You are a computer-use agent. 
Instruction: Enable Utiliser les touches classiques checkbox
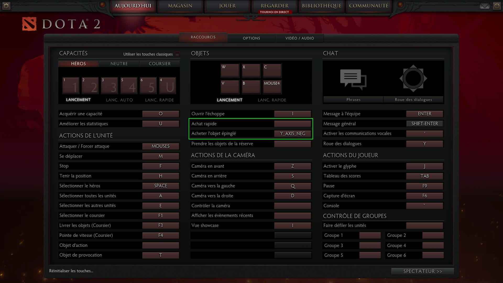pyautogui.click(x=177, y=54)
